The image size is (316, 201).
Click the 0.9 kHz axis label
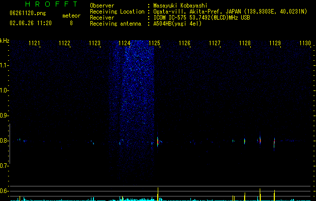(4, 116)
